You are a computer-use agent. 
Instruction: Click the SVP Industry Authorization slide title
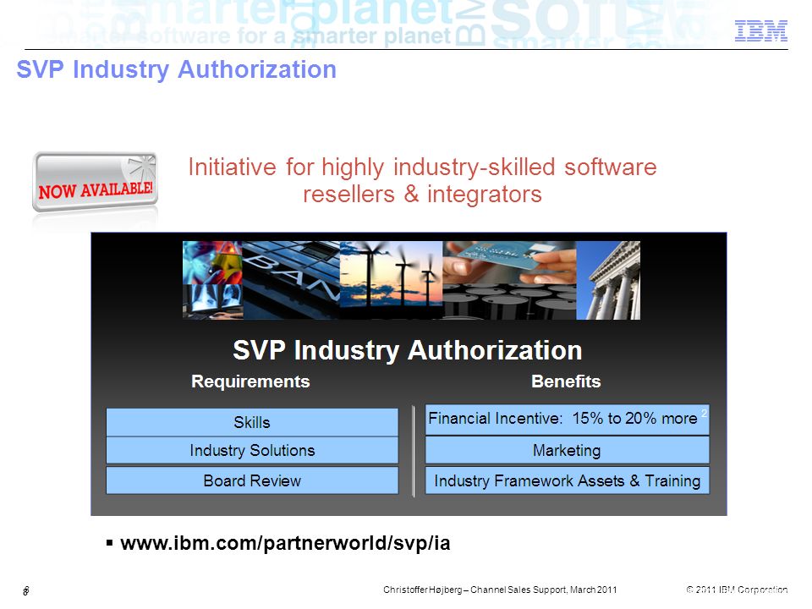pos(177,69)
